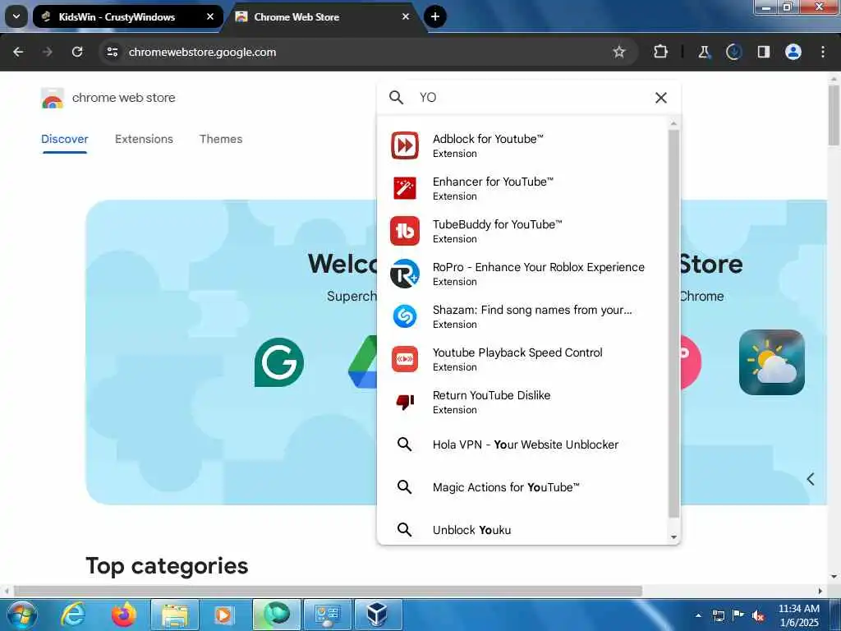Open Windows Explorer folder in taskbar
841x631 pixels.
pos(175,615)
